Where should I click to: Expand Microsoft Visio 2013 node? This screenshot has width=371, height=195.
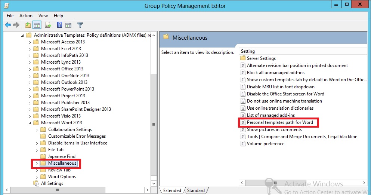pyautogui.click(x=30, y=116)
